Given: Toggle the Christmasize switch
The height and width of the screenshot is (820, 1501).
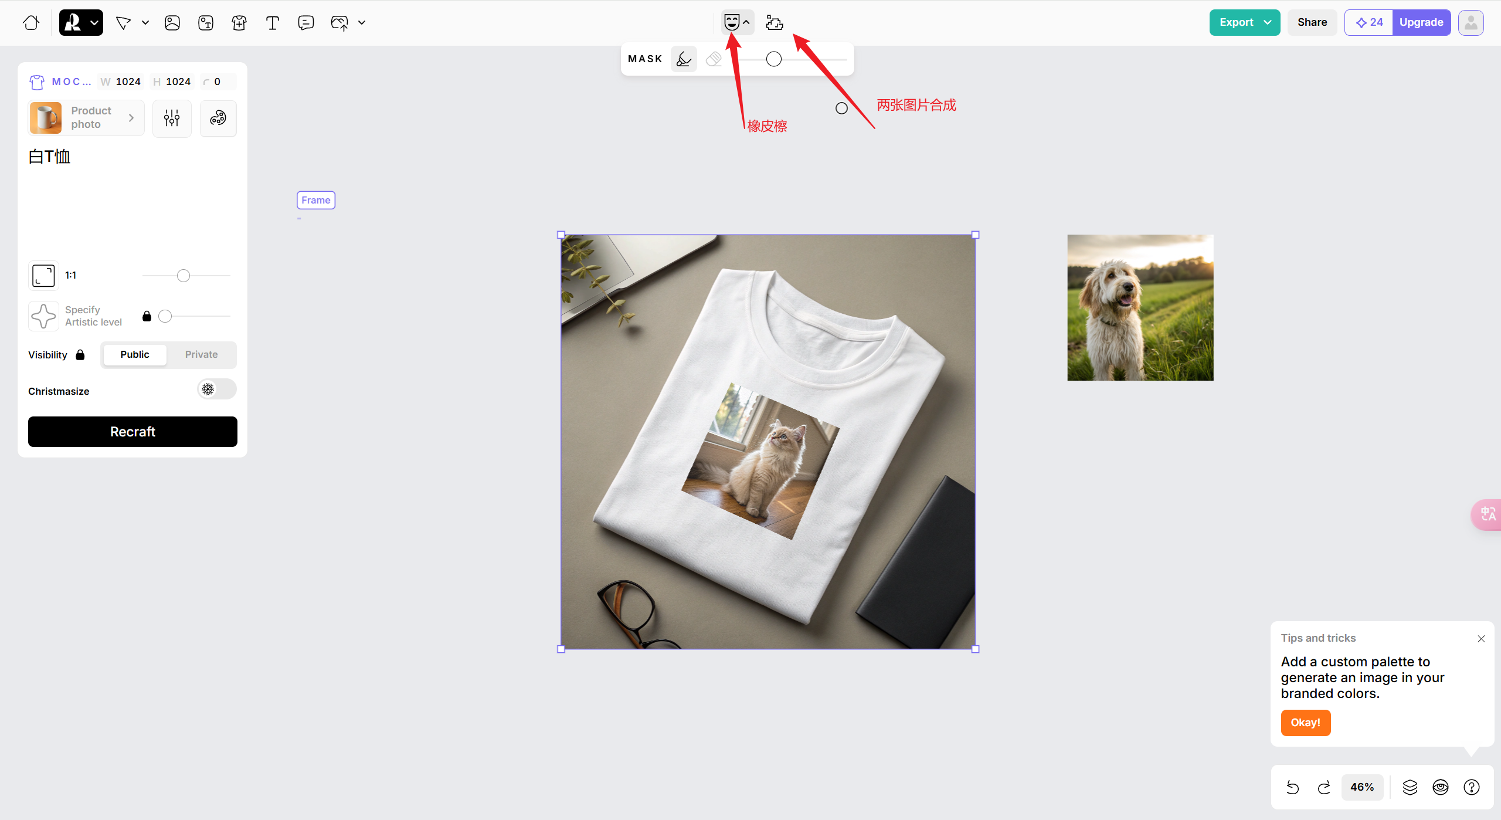Looking at the screenshot, I should click(216, 389).
